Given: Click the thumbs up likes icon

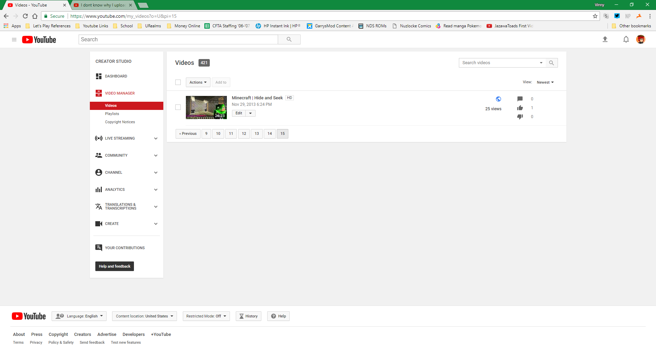Looking at the screenshot, I should pos(520,108).
